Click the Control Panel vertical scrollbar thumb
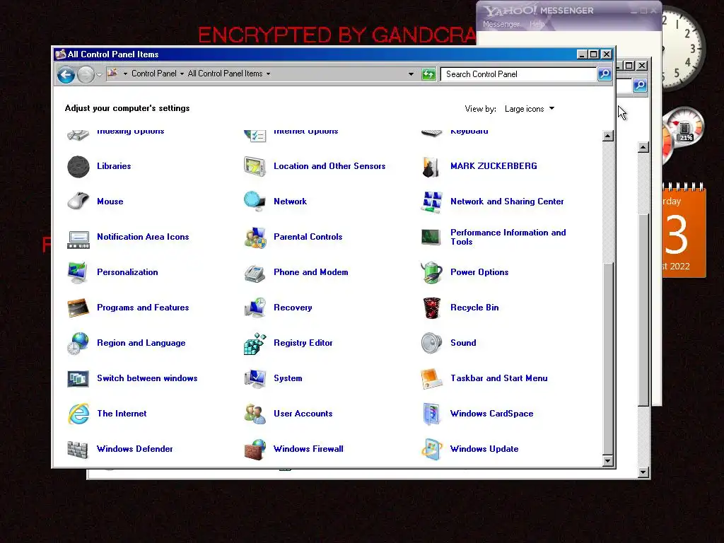The width and height of the screenshot is (724, 543). [608, 358]
